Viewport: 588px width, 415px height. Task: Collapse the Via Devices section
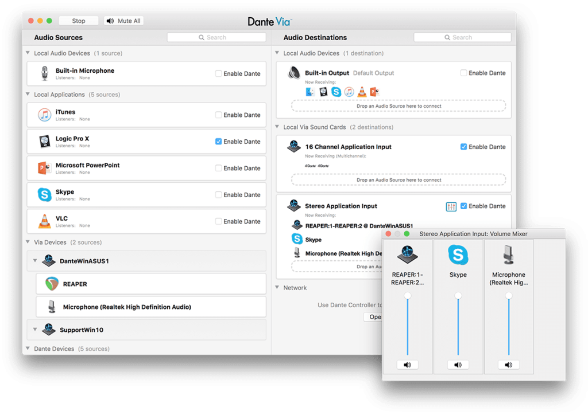coord(28,242)
